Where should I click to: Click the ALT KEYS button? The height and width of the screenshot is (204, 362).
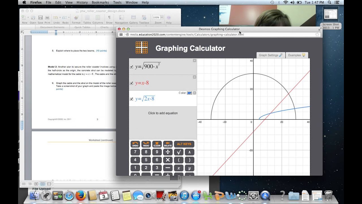(x=184, y=144)
